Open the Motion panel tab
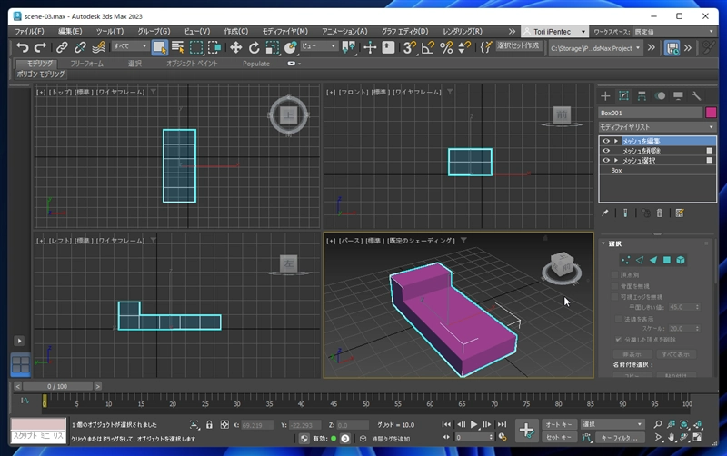727x456 pixels. (x=660, y=96)
